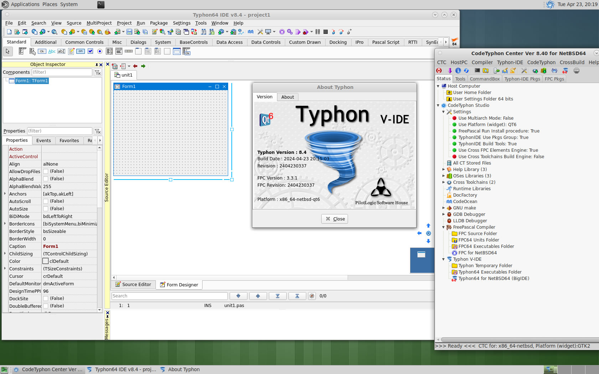Viewport: 599px width, 374px height.
Task: Click the Stop square icon in IDE toolbar
Action: [x=326, y=32]
